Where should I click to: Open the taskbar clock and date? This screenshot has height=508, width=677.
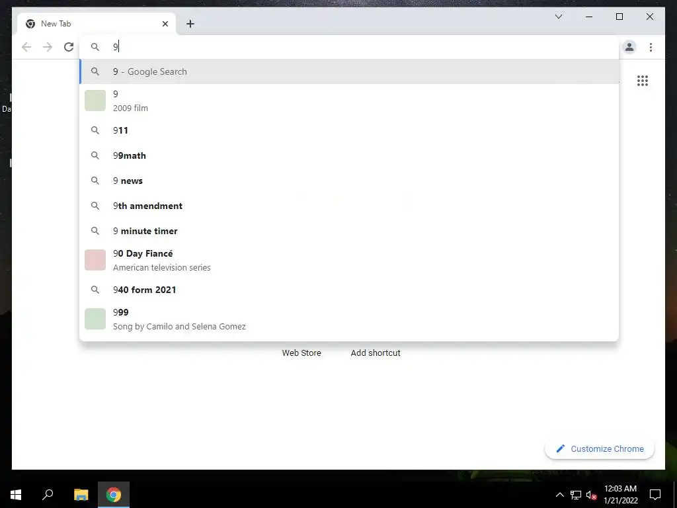(620, 495)
